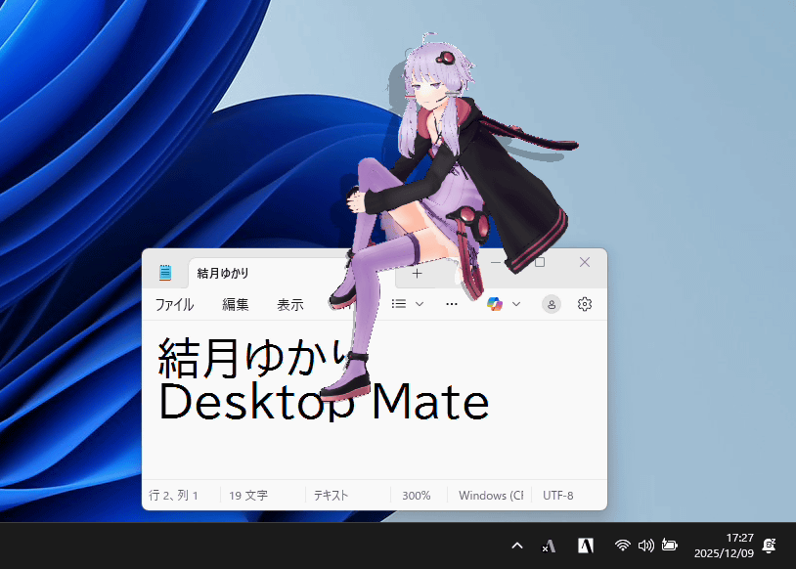The image size is (796, 569).
Task: Show hidden system tray icons
Action: point(517,546)
